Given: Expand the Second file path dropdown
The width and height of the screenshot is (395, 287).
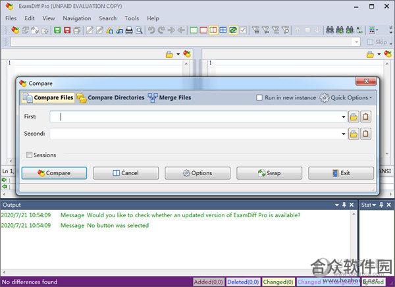Looking at the screenshot, I should click(344, 134).
